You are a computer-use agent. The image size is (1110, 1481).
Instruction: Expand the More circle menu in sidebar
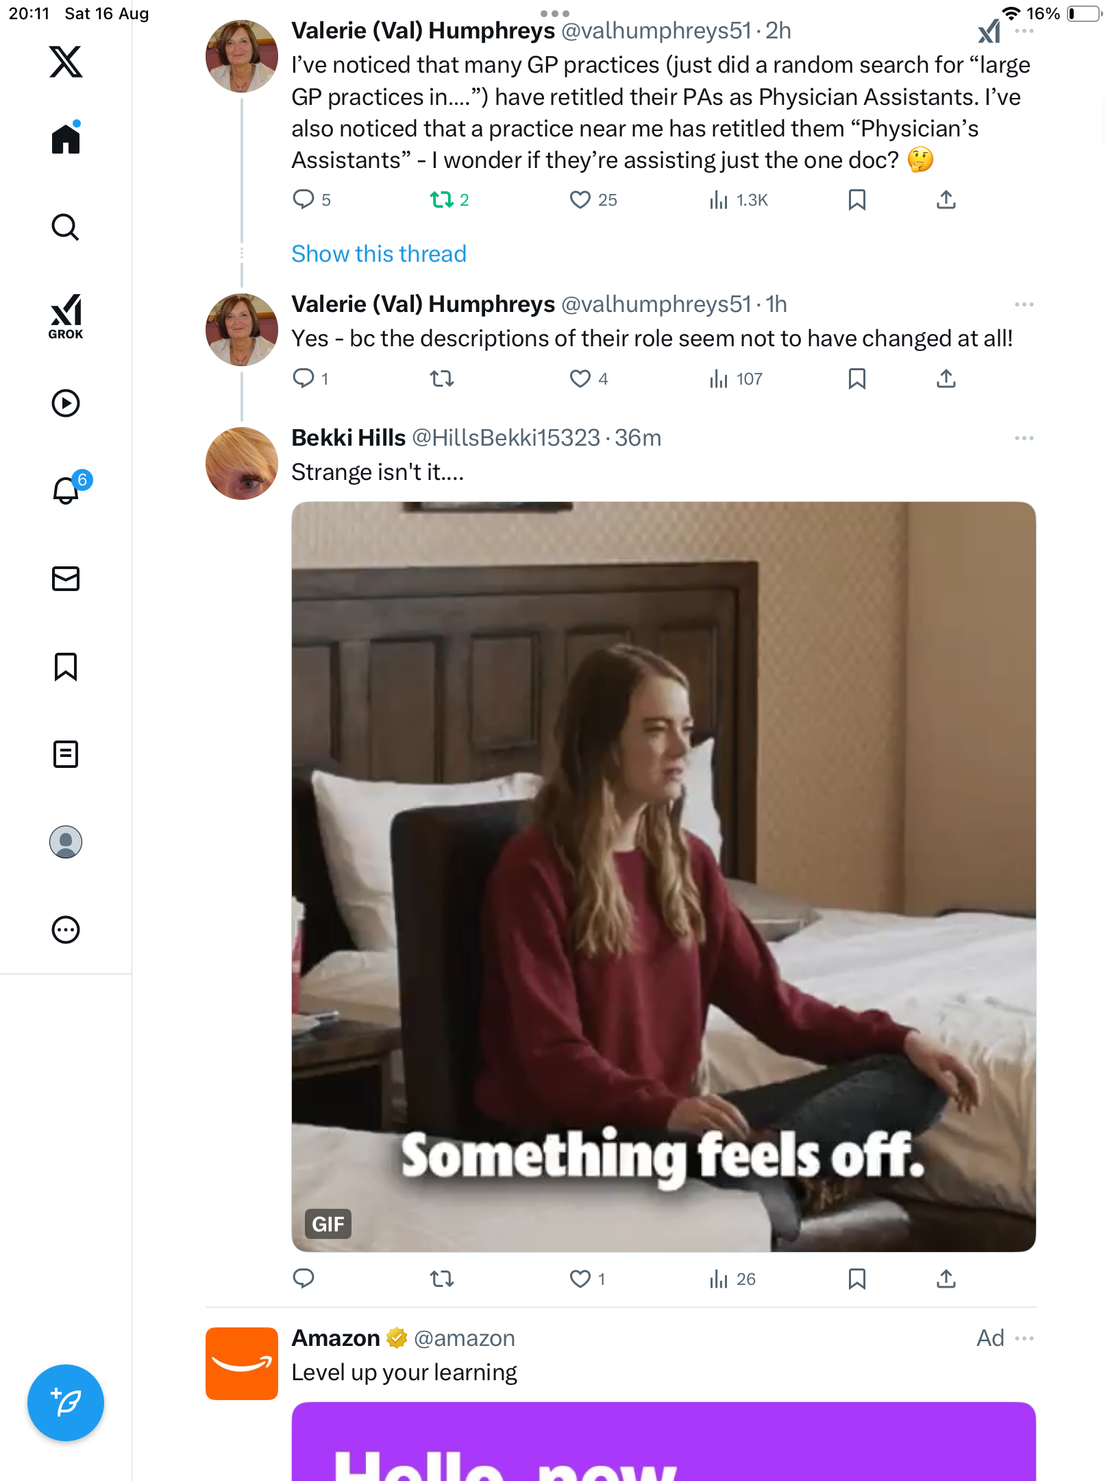[66, 930]
